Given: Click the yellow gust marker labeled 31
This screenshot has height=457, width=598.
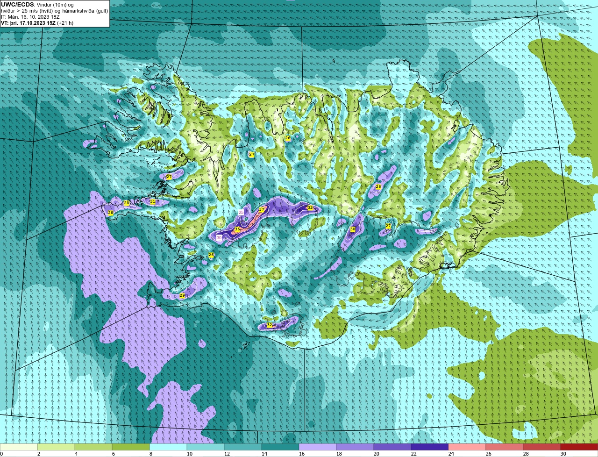Looking at the screenshot, I should pos(152,201).
